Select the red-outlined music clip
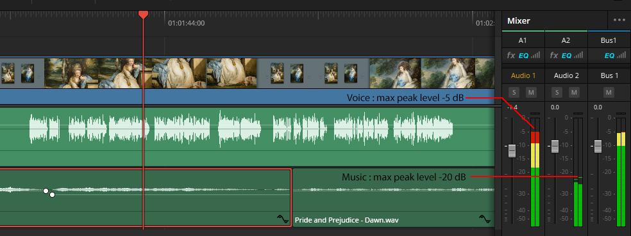This screenshot has height=236, width=631. 146,198
